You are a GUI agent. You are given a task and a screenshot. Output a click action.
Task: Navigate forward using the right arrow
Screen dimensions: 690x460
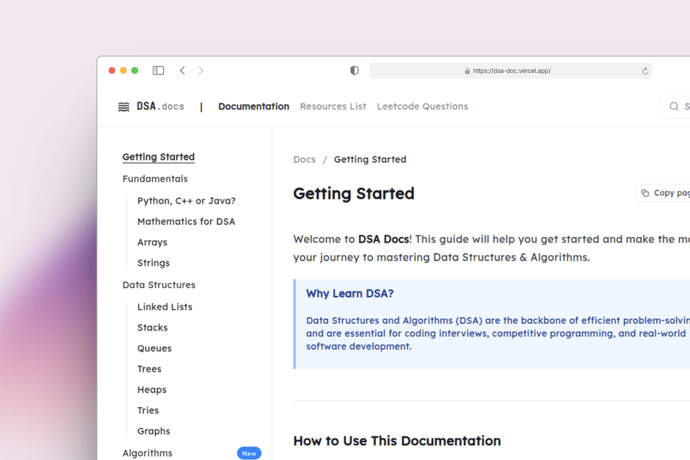(201, 70)
